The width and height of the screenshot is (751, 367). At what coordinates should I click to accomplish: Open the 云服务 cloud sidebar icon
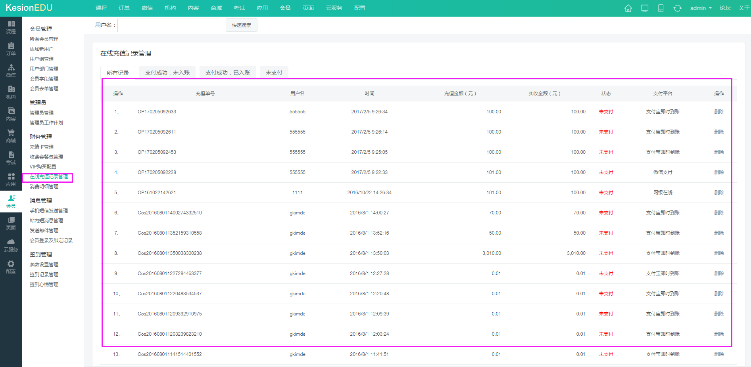tap(11, 245)
